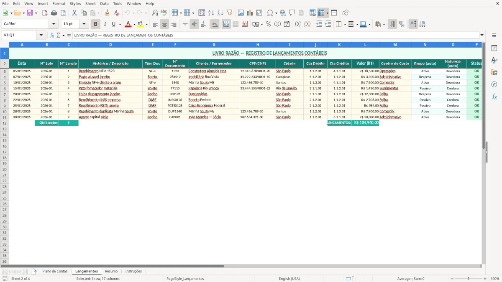Insert an image using the picture icon

[241, 13]
